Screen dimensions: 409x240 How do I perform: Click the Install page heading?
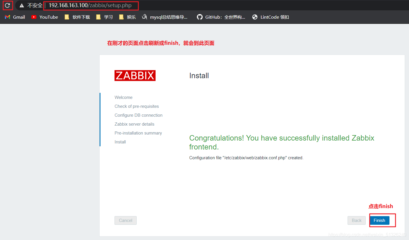[199, 76]
